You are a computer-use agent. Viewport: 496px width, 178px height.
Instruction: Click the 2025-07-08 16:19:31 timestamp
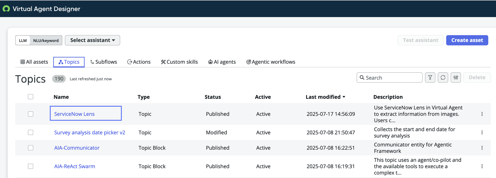331,166
